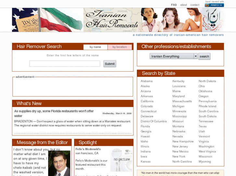The width and height of the screenshot is (236, 176).
Task: Select Louisiana in the state list
Action: tap(179, 86)
